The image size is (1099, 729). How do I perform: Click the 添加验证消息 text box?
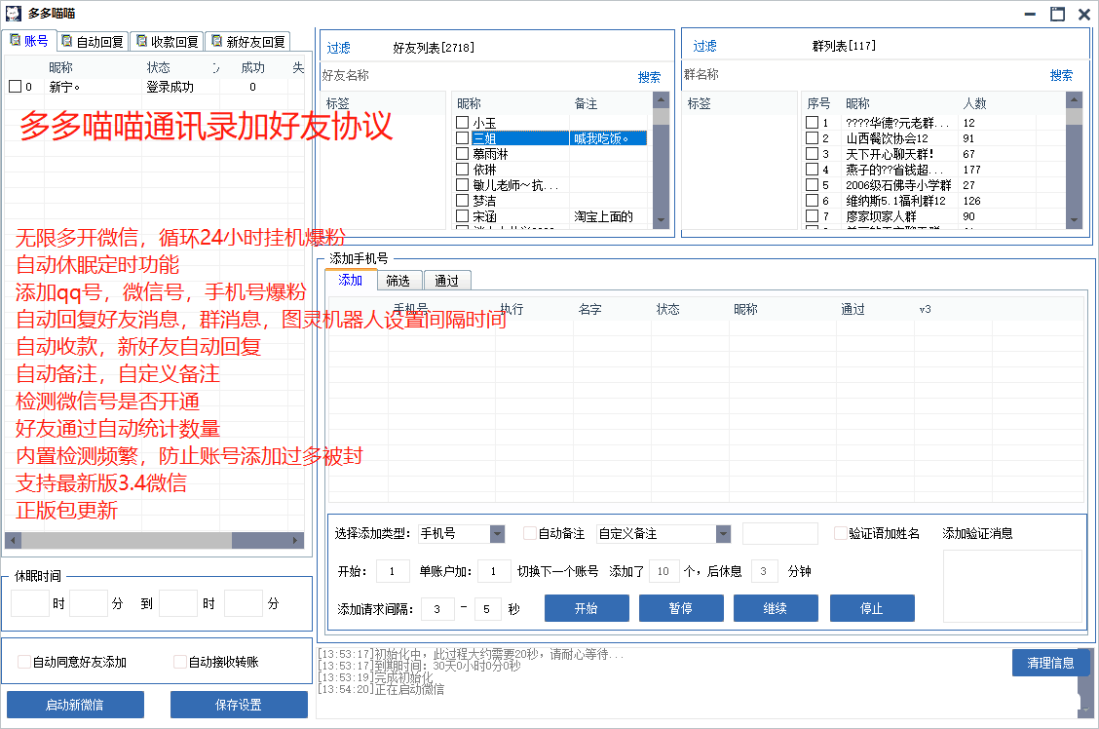[x=1013, y=586]
